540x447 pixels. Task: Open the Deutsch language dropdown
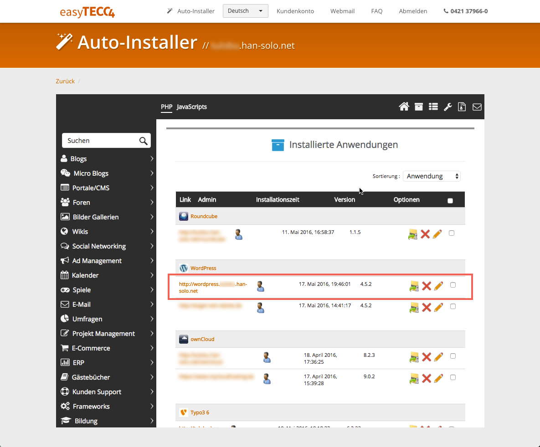246,11
